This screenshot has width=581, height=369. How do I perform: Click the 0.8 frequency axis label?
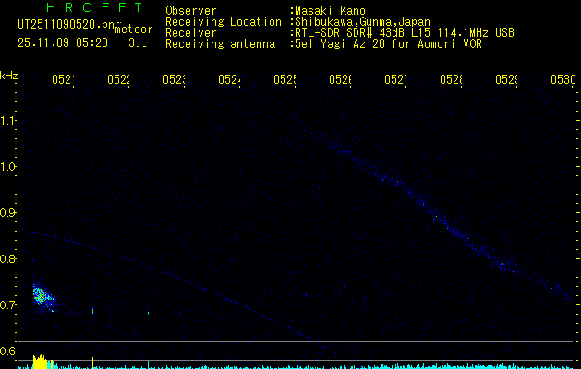(x=8, y=258)
